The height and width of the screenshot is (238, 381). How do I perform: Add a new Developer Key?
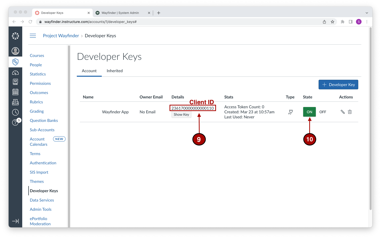point(338,85)
